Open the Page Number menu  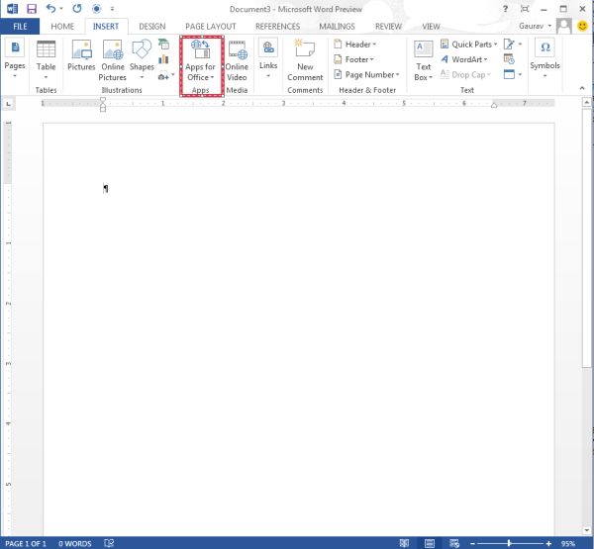pyautogui.click(x=366, y=74)
